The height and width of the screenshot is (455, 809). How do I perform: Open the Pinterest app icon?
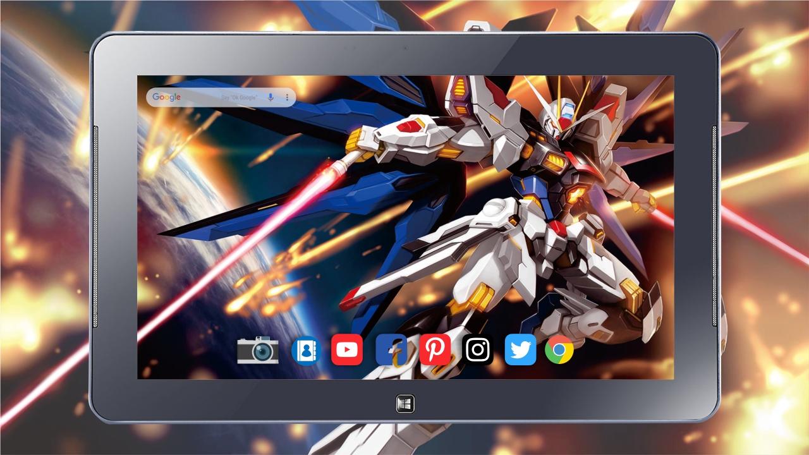click(x=435, y=350)
